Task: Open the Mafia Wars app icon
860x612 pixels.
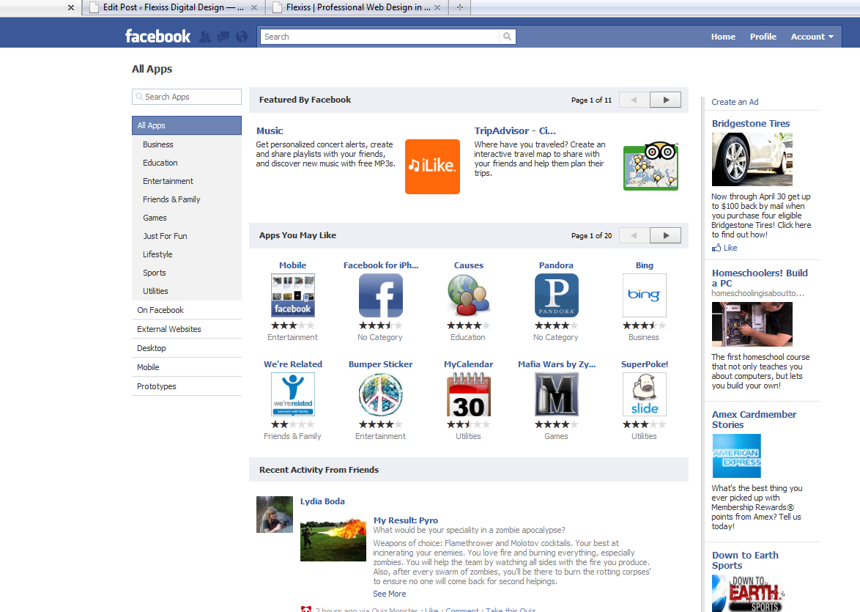Action: pos(556,394)
